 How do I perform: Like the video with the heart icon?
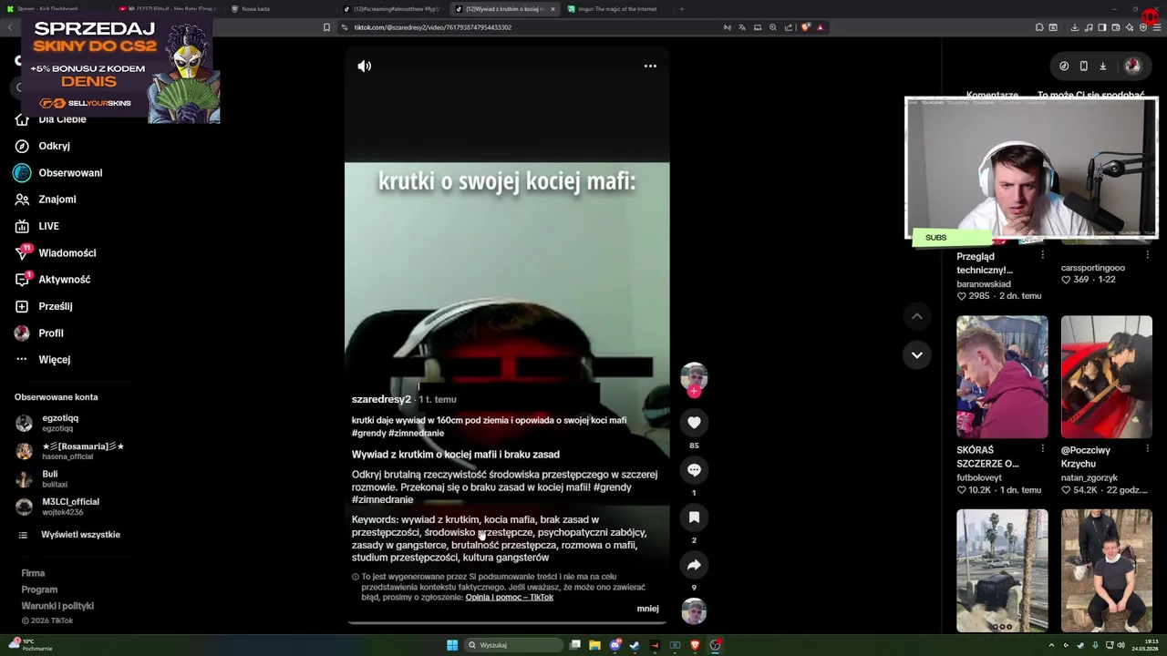pos(694,423)
